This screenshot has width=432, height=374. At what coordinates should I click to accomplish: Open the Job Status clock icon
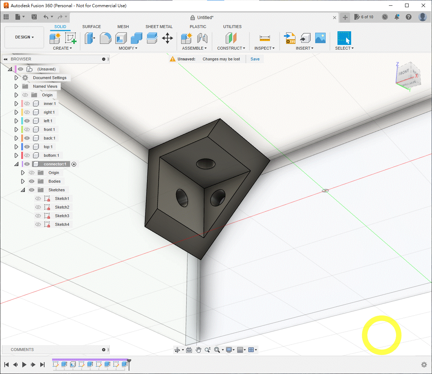pyautogui.click(x=385, y=17)
